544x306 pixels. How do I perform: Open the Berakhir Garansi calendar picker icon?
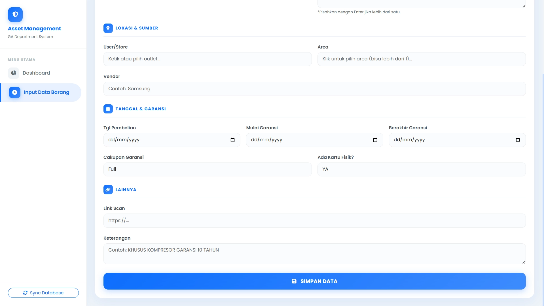(x=518, y=140)
